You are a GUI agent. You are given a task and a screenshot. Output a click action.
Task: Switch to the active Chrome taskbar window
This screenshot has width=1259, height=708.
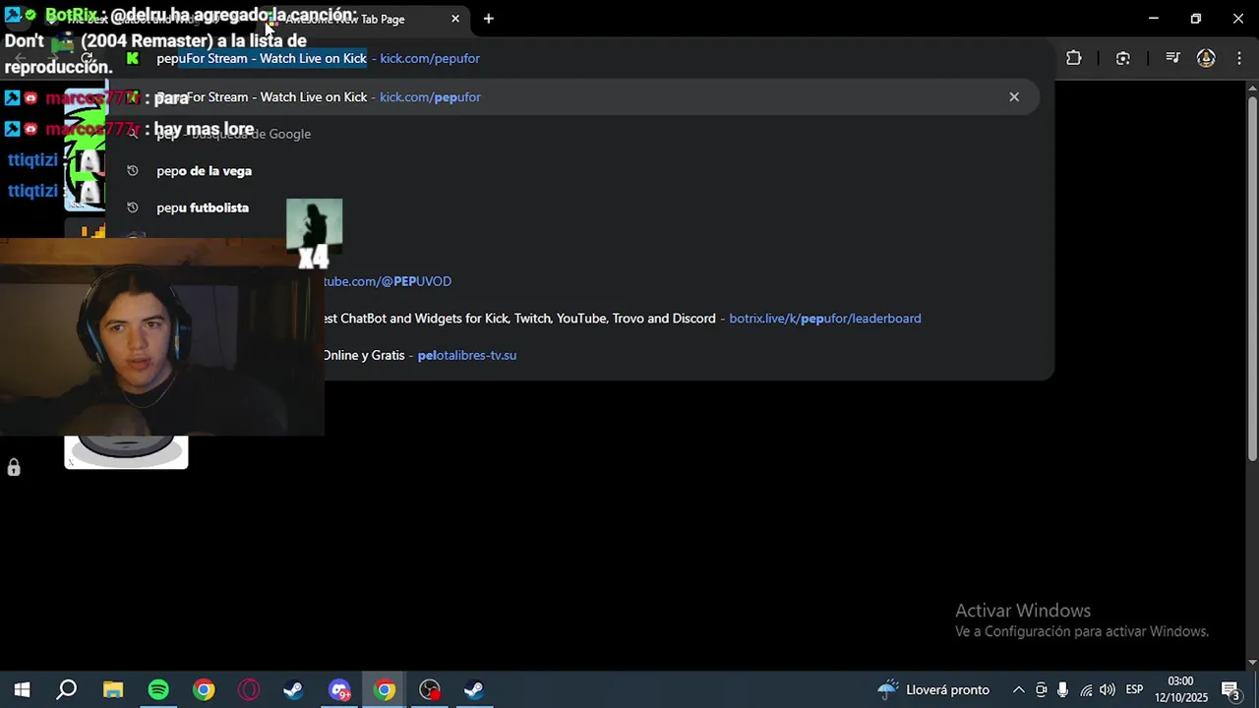pyautogui.click(x=385, y=690)
